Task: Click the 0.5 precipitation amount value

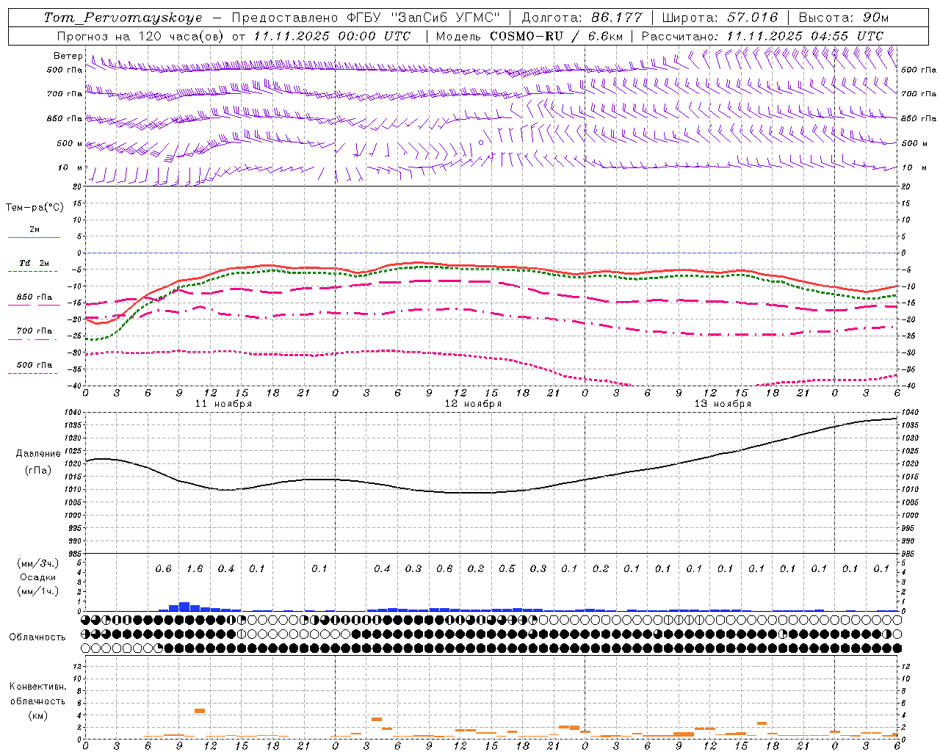Action: coord(507,568)
